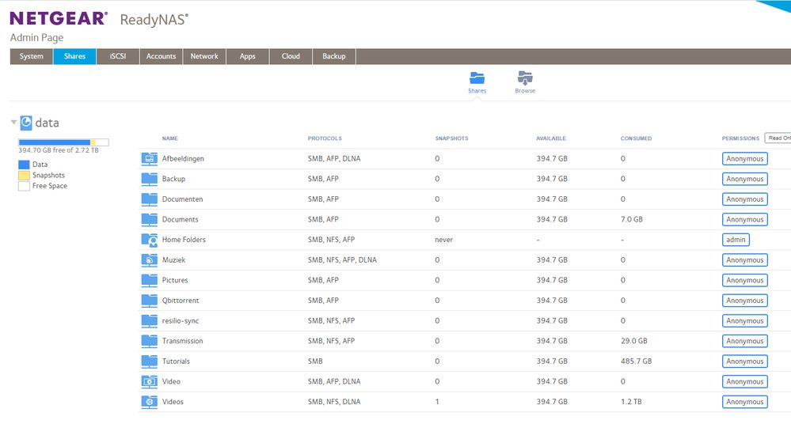Select the Transmission share folder icon
Image resolution: width=791 pixels, height=424 pixels.
pos(150,341)
